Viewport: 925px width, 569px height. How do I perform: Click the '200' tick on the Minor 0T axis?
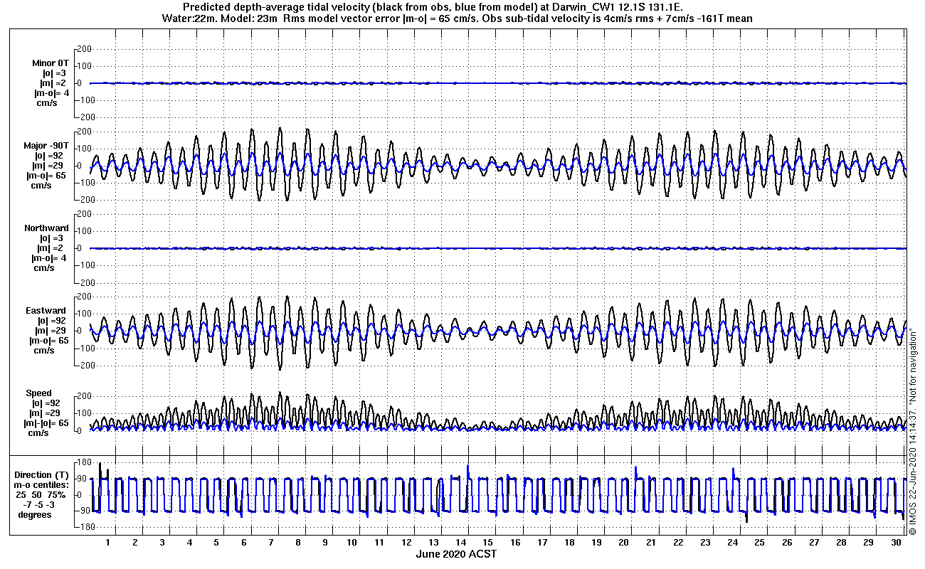point(85,49)
